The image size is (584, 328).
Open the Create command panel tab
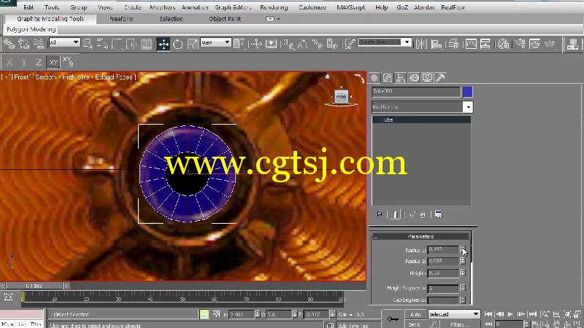coord(374,77)
